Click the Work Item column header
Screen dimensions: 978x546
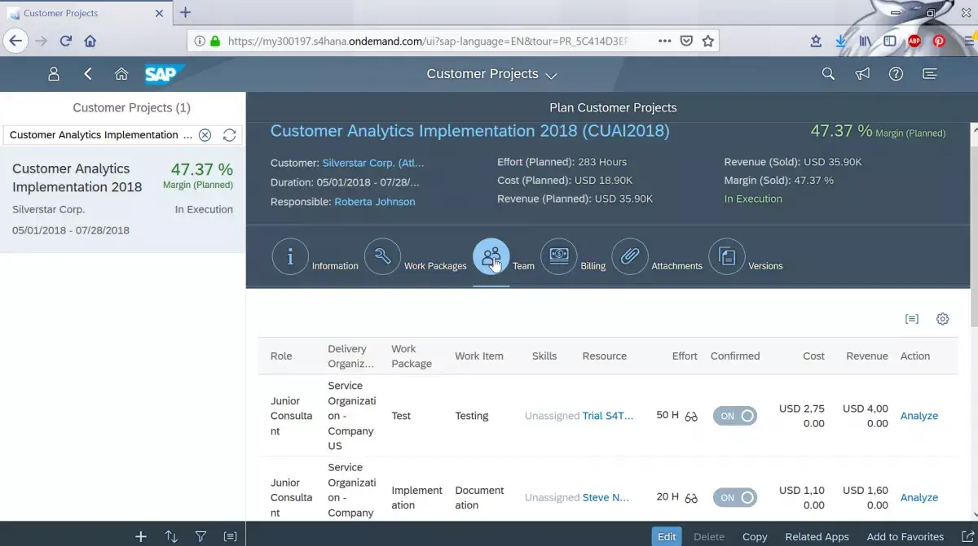tap(479, 356)
